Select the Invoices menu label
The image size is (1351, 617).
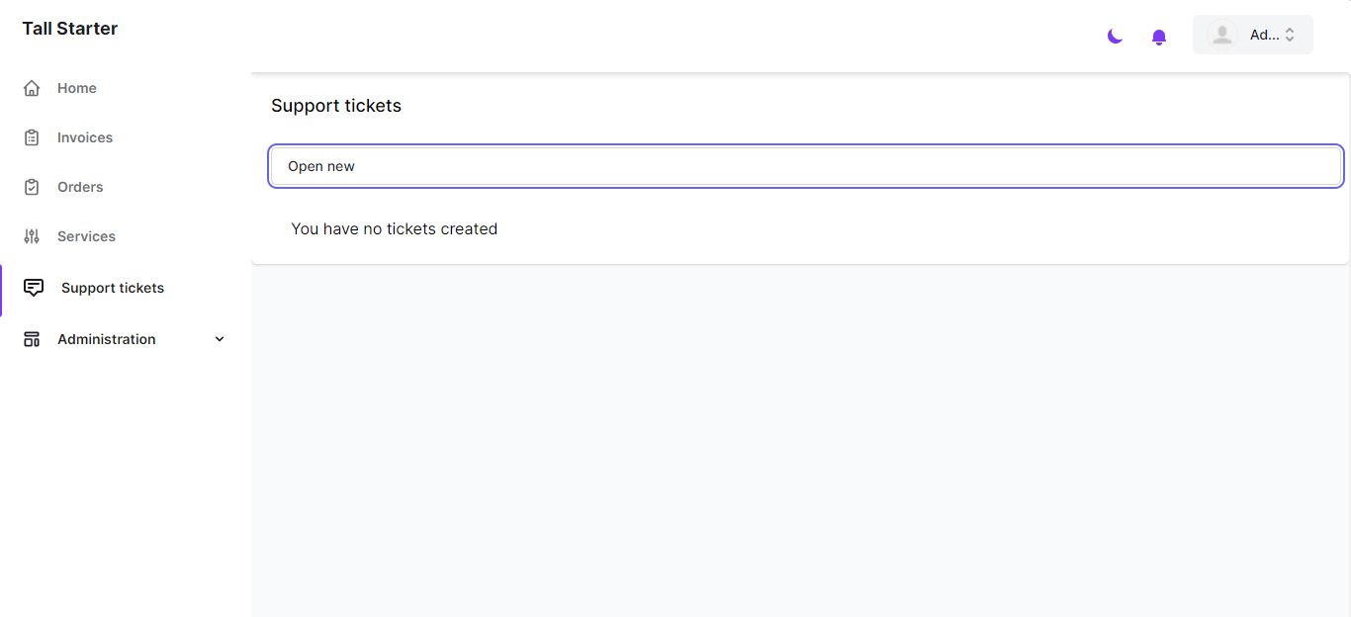(85, 137)
